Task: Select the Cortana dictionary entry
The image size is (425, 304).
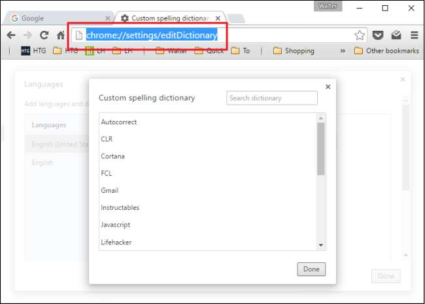Action: click(x=112, y=156)
